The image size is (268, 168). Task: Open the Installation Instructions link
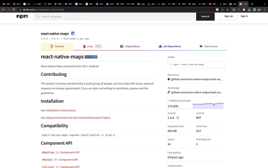[61, 110]
